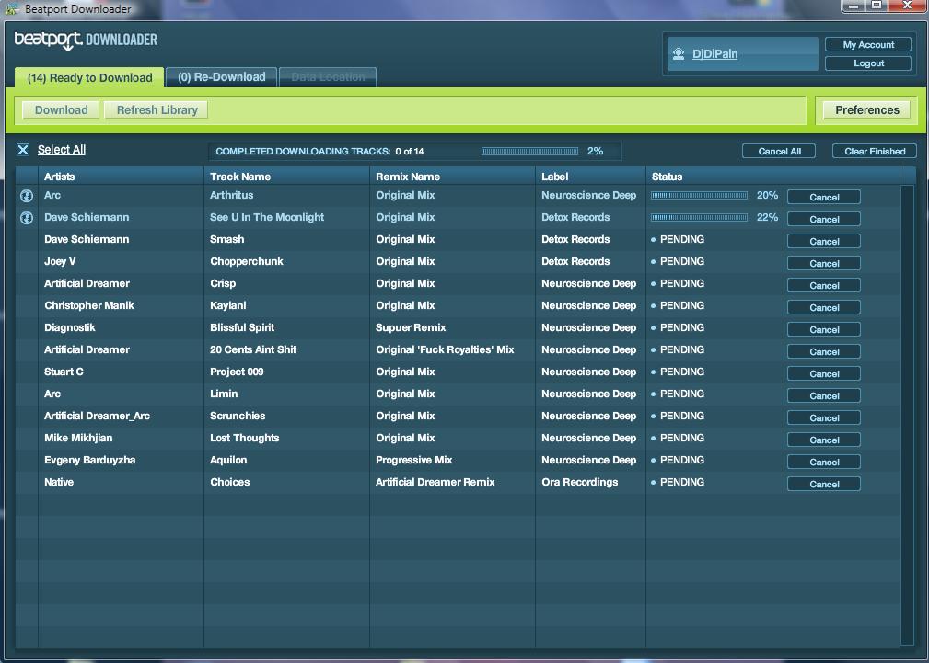929x663 pixels.
Task: Open the DjDiPain profile link
Action: (714, 54)
